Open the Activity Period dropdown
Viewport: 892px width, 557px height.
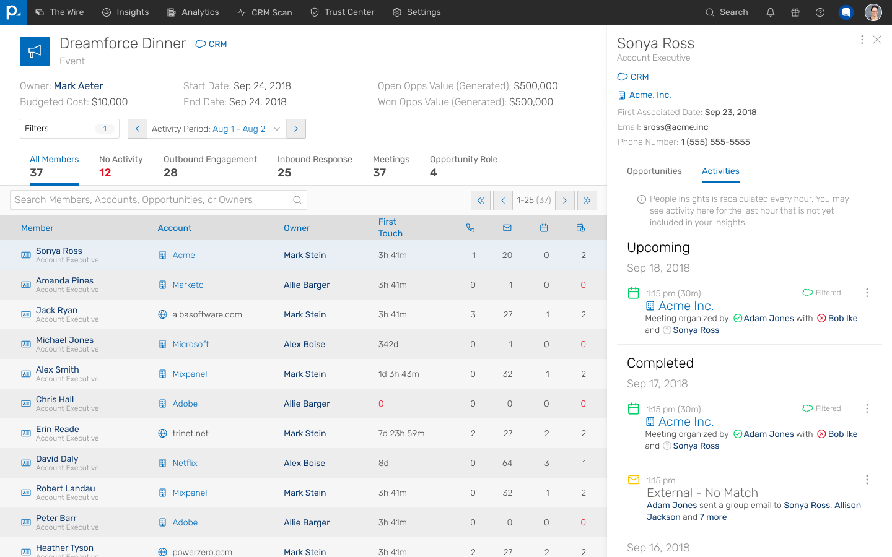point(217,129)
